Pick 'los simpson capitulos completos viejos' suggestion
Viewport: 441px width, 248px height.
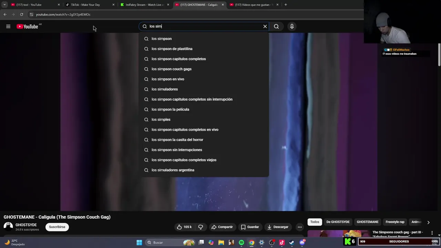click(x=204, y=160)
